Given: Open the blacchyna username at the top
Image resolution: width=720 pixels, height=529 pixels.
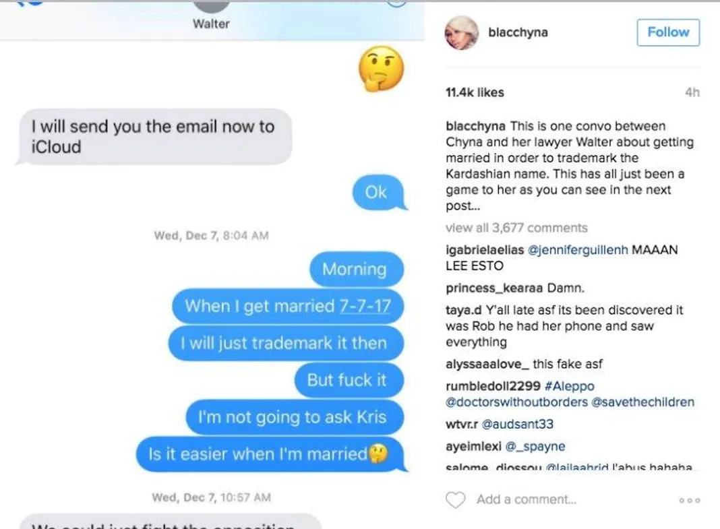Looking at the screenshot, I should [518, 32].
